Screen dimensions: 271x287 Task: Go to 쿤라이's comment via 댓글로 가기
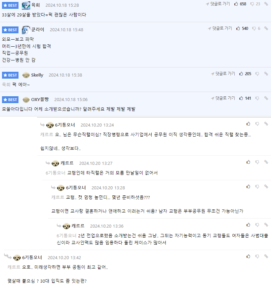pos(220,28)
